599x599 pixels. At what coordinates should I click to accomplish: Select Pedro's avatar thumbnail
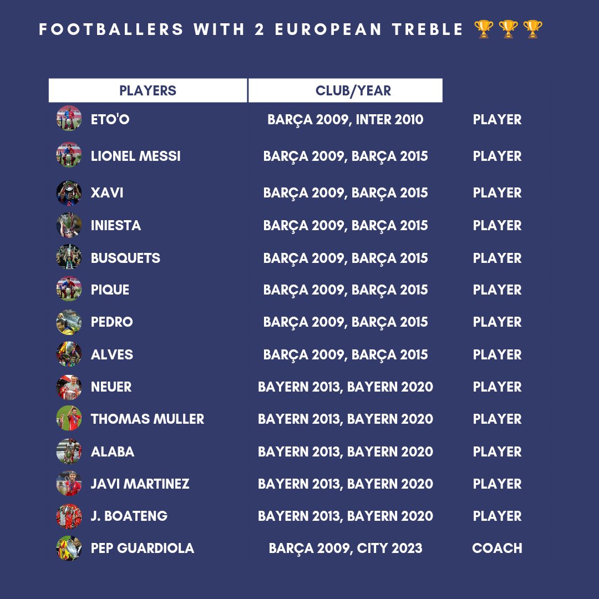tap(69, 322)
